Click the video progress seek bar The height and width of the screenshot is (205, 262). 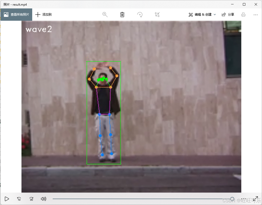click(x=143, y=199)
